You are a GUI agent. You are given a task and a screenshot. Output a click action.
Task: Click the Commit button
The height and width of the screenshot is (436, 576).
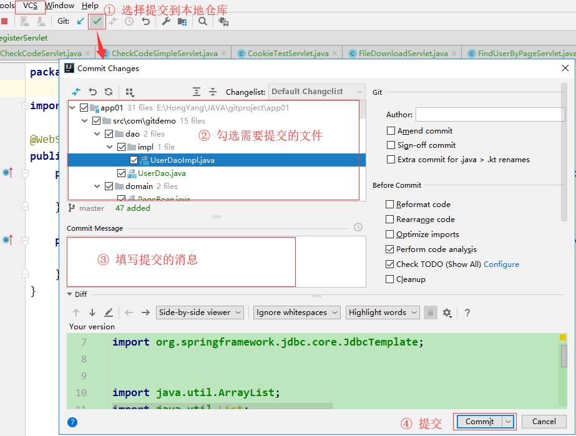(x=479, y=422)
